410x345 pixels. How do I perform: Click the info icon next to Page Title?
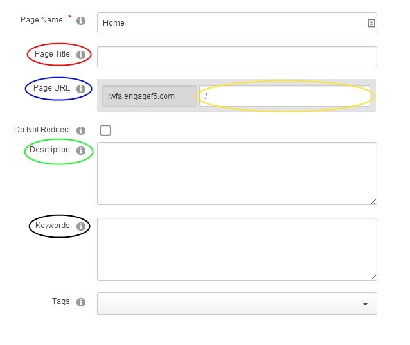(x=81, y=55)
